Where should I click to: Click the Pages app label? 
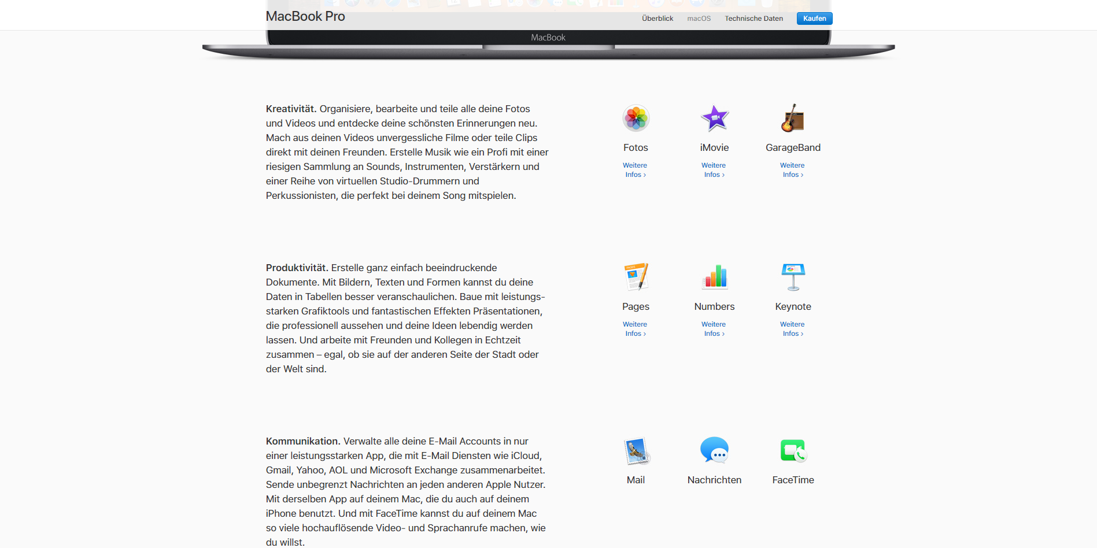[636, 306]
